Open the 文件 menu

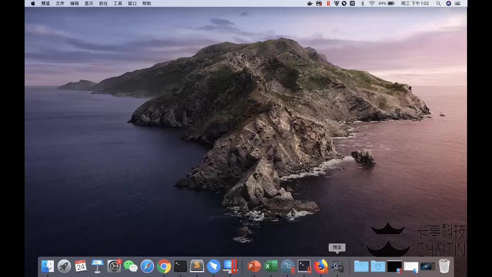pos(60,3)
